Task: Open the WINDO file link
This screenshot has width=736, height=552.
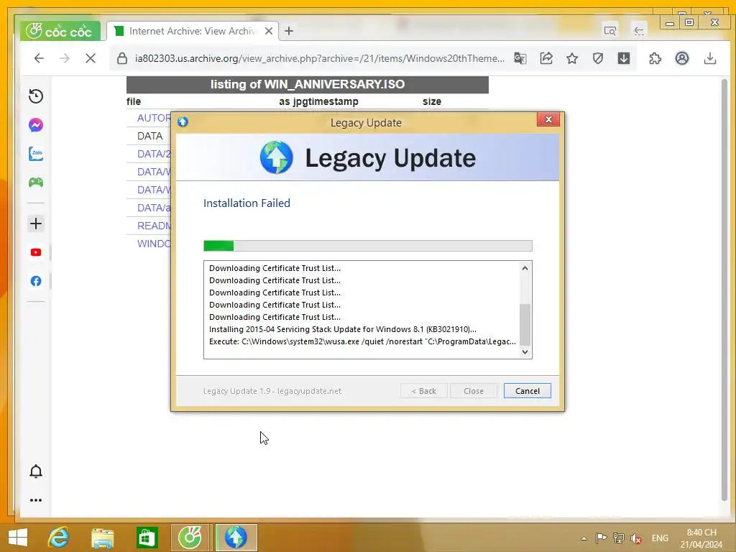Action: click(154, 244)
